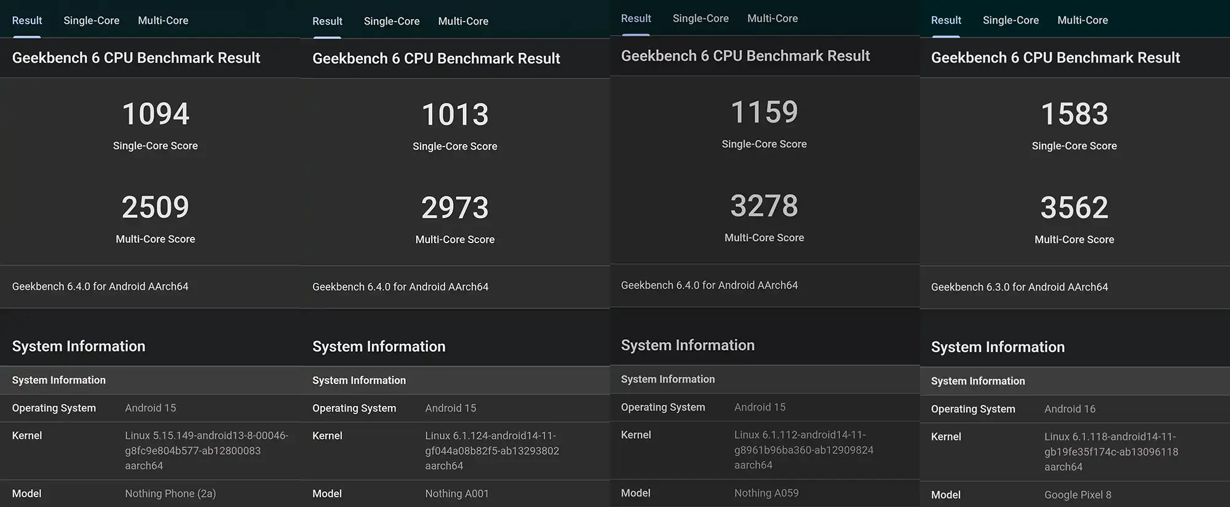Image resolution: width=1230 pixels, height=507 pixels.
Task: Select single-core score 1094
Action: point(156,114)
